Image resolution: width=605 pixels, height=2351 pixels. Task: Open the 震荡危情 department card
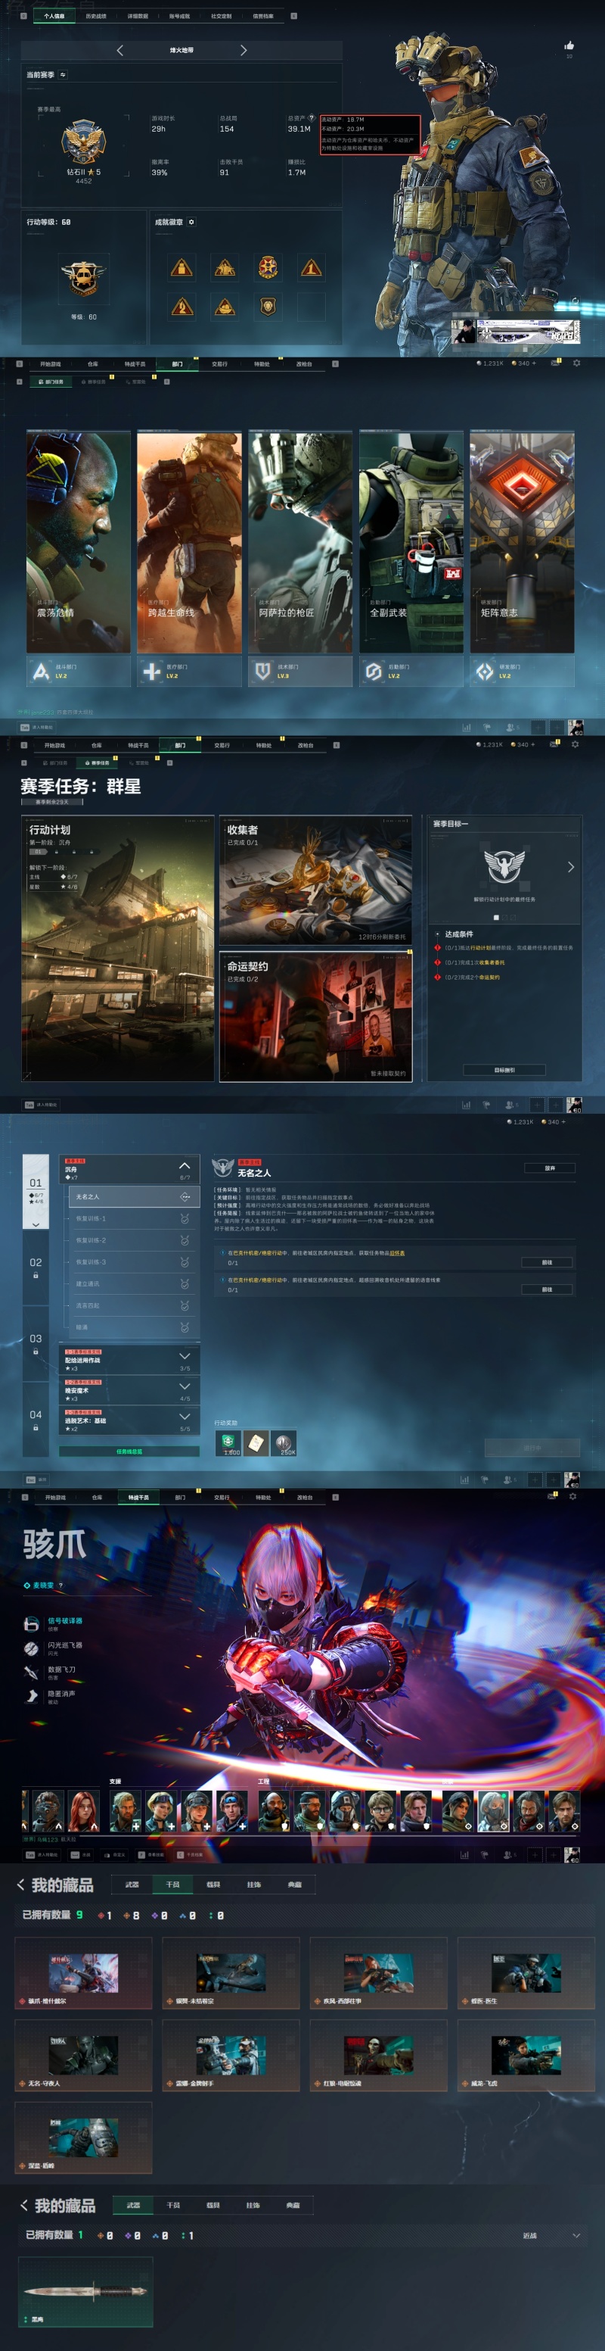[x=79, y=542]
